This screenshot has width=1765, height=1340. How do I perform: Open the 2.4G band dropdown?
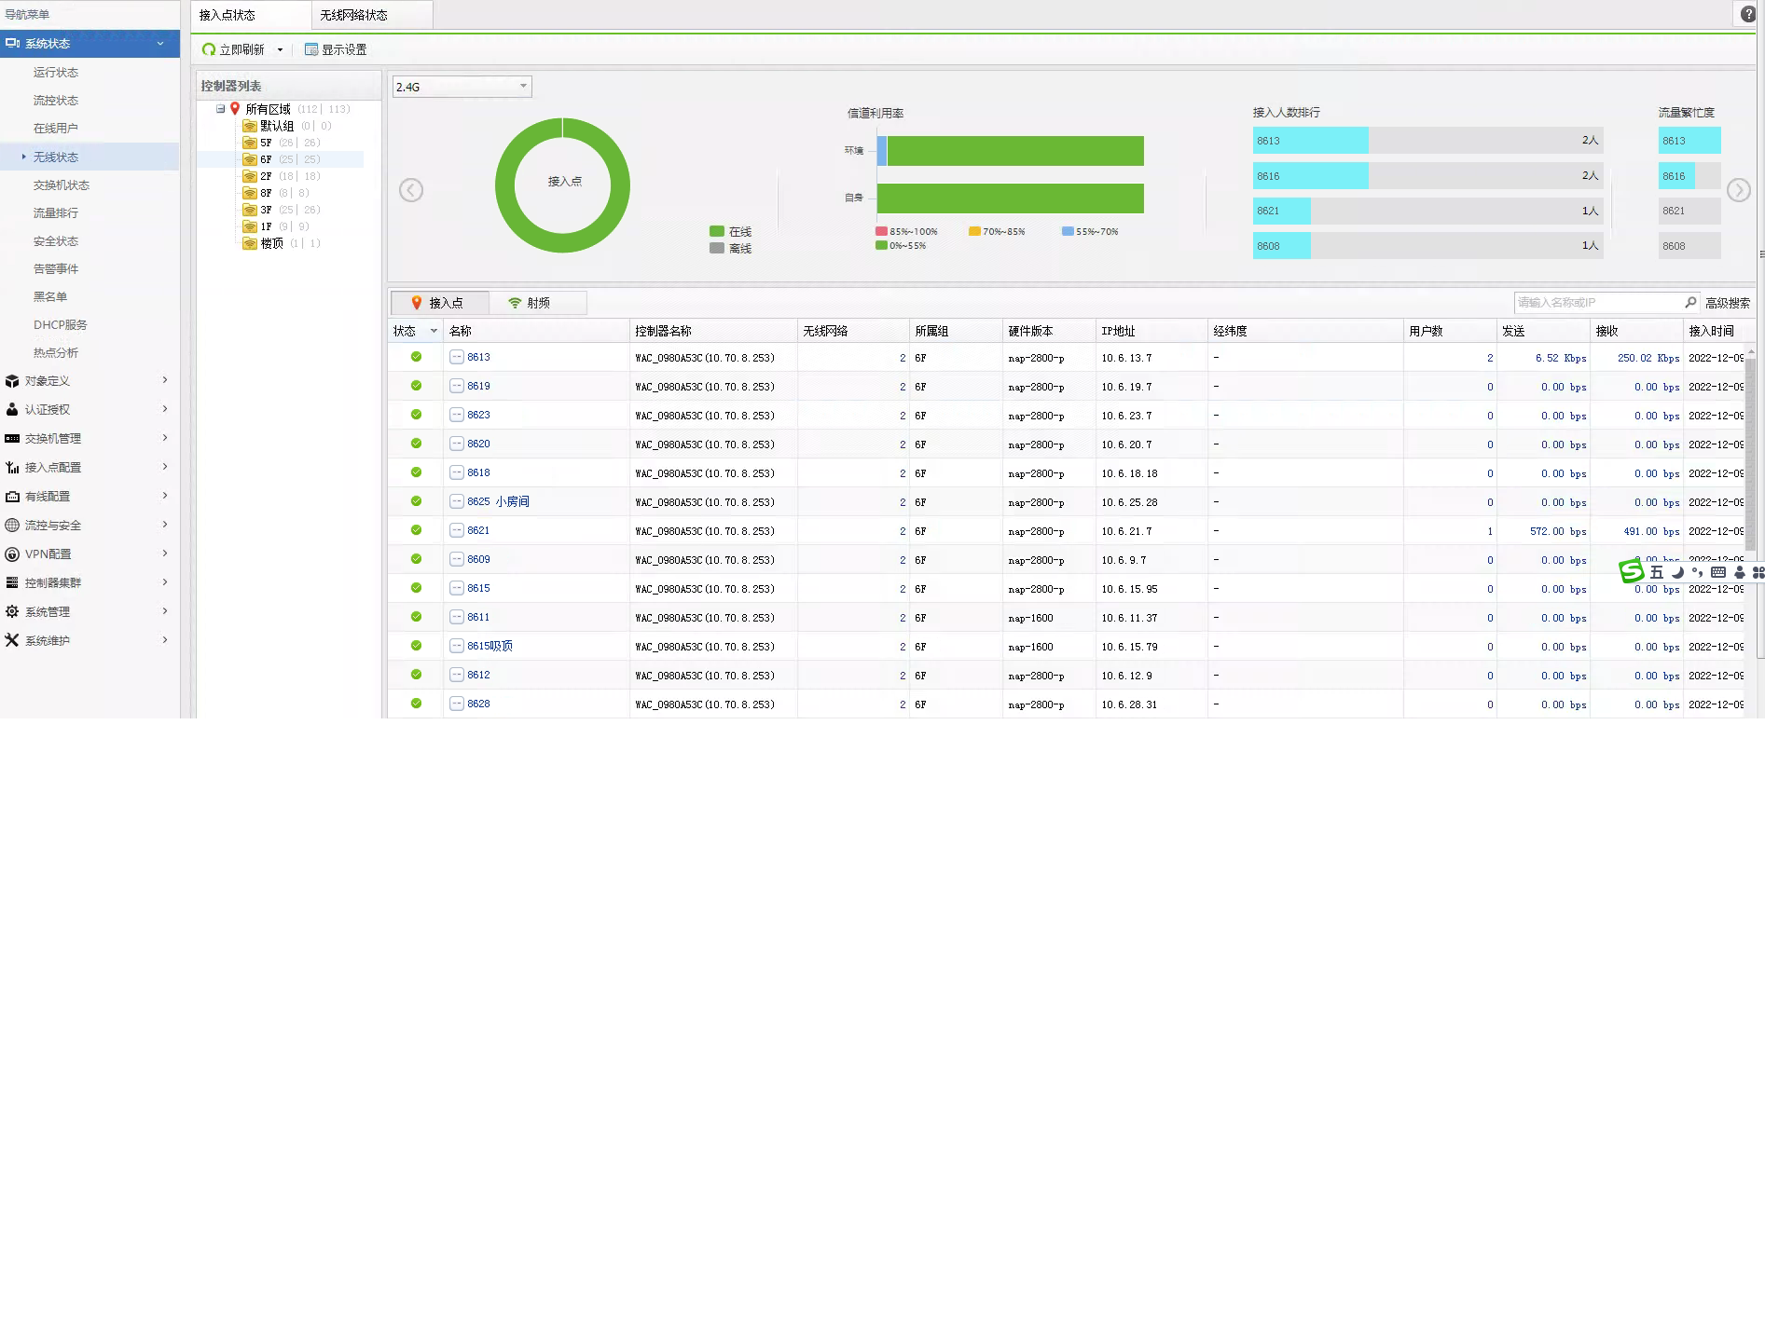tap(462, 87)
